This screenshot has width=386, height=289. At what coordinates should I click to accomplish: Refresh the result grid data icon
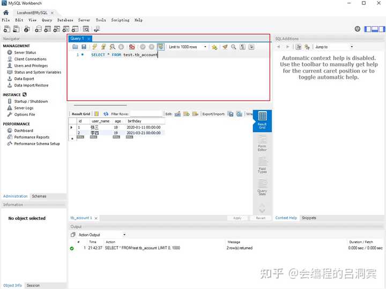tap(106, 114)
